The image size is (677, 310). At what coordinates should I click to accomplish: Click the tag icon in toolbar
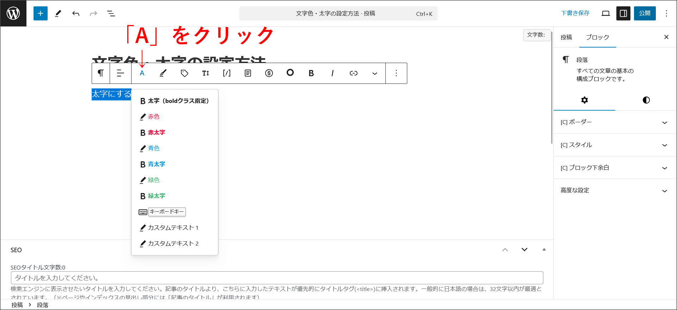click(184, 73)
